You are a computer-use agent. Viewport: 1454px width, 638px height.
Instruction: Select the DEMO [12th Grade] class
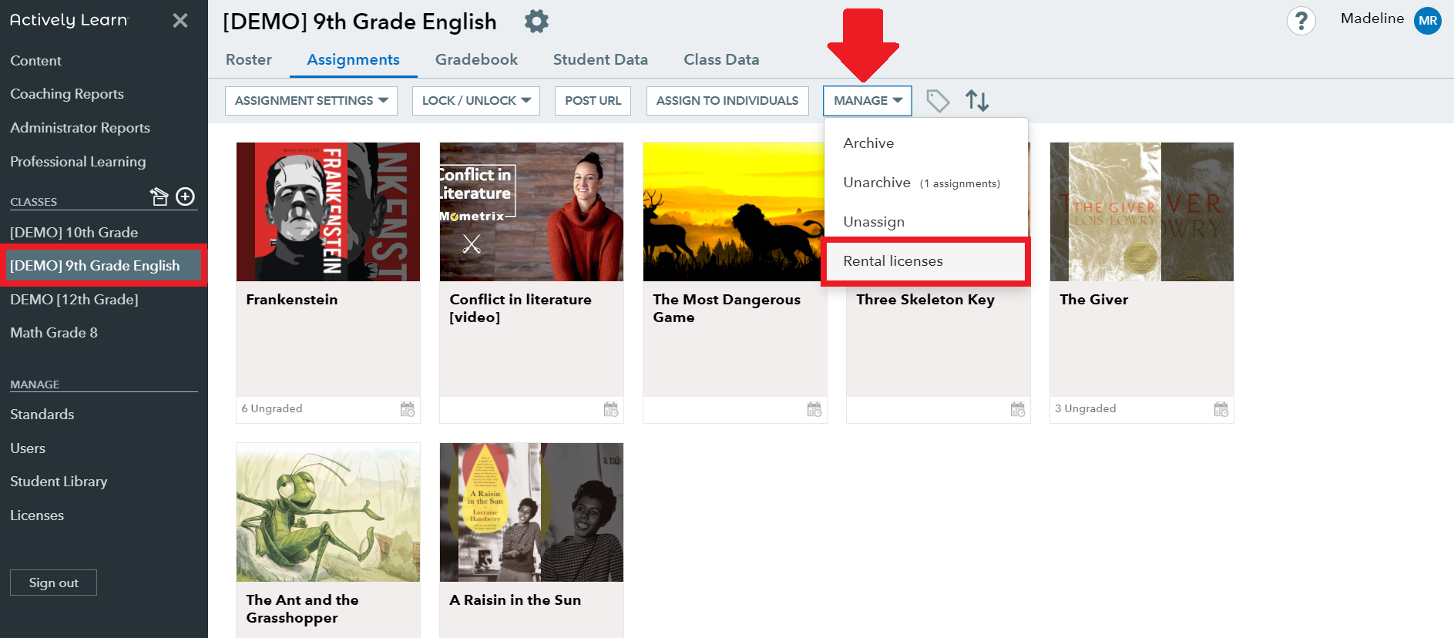(x=74, y=300)
